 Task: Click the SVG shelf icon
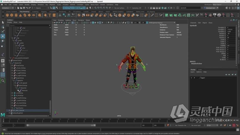[x=54, y=15]
